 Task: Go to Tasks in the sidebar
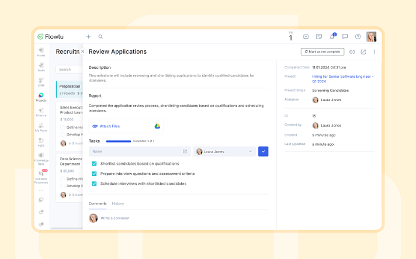tap(41, 67)
